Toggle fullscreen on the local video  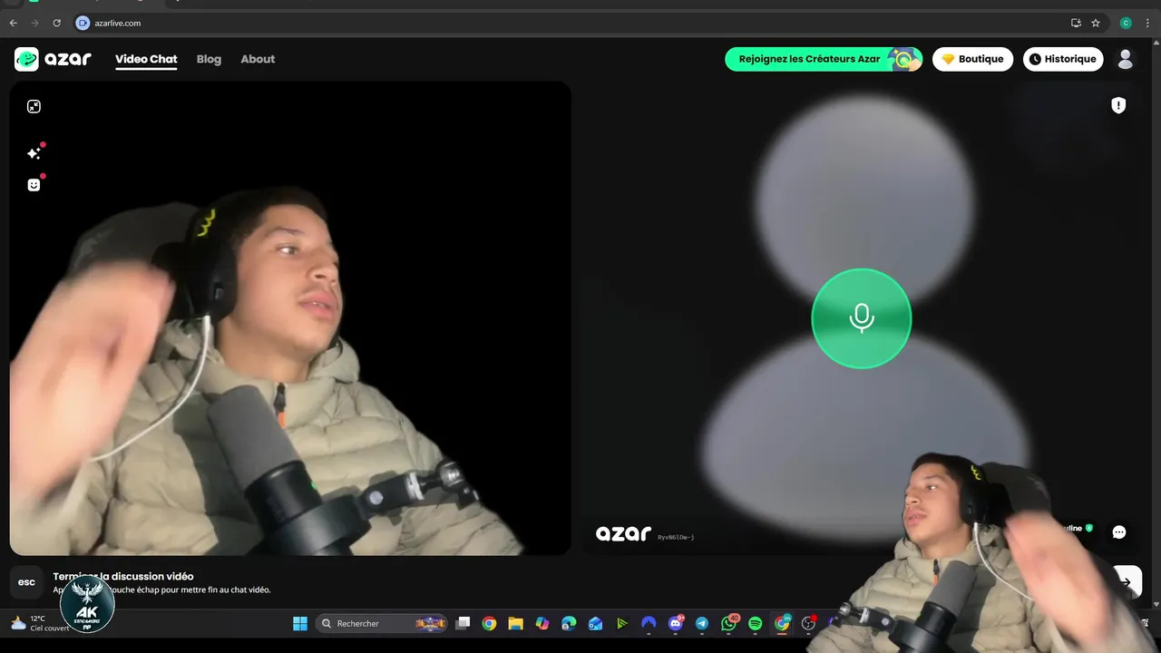34,106
